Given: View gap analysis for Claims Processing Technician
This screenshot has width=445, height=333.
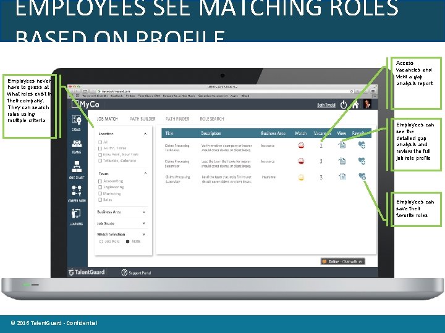Looking at the screenshot, I should (x=342, y=145).
